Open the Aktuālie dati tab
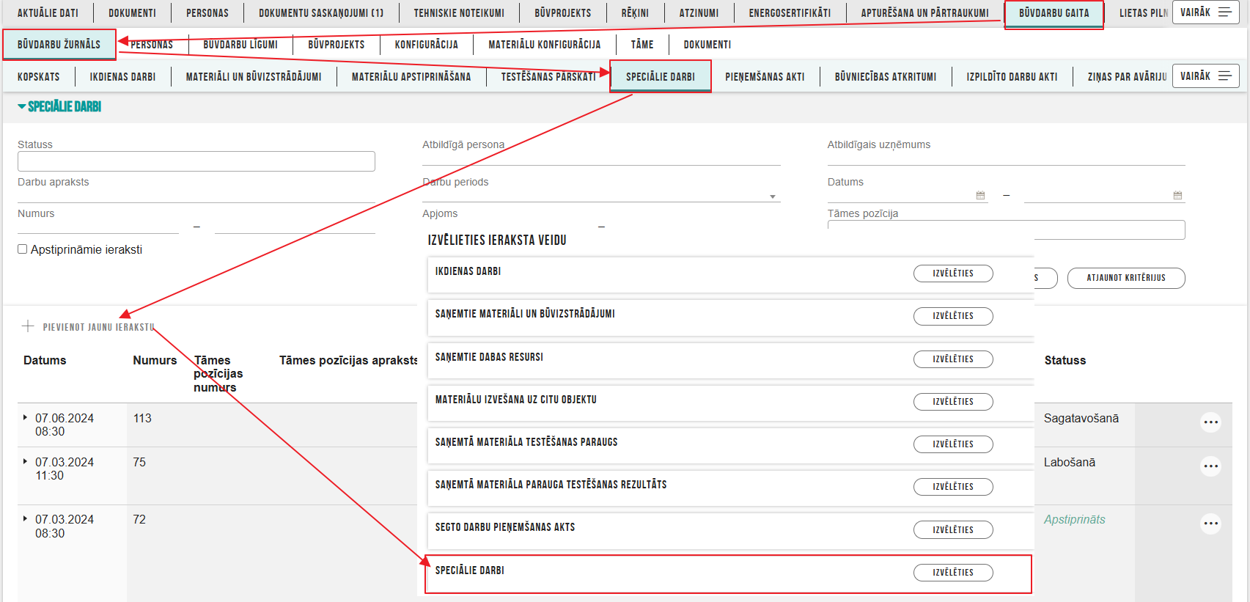The height and width of the screenshot is (602, 1250). click(x=48, y=12)
